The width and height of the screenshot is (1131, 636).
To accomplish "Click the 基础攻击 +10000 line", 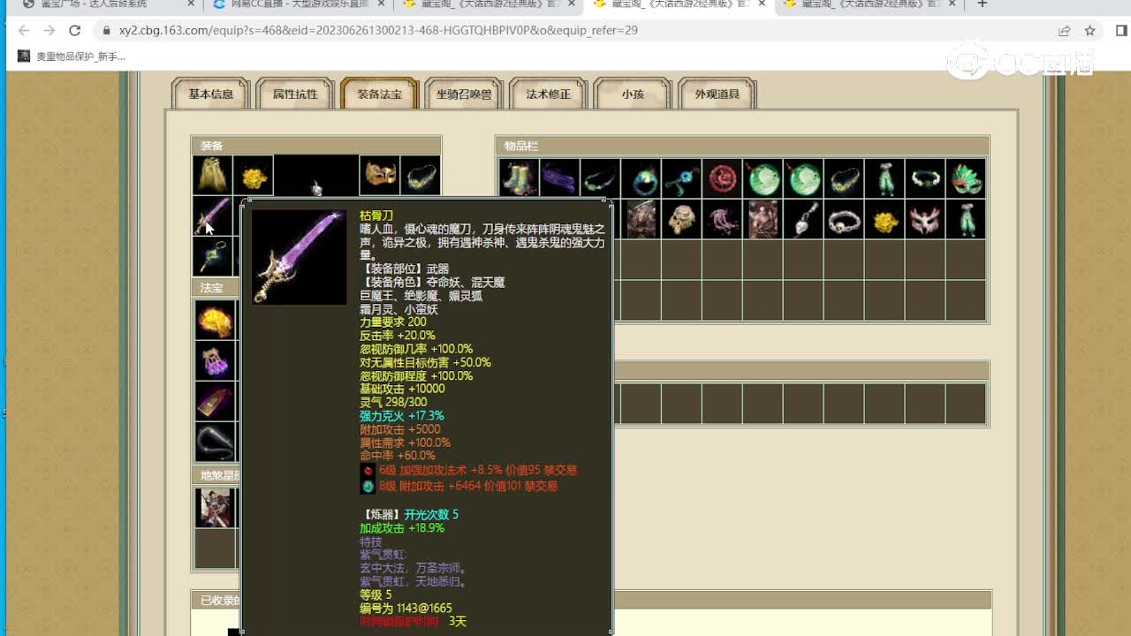I will 402,389.
